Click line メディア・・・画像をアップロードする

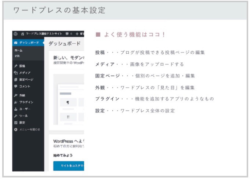click(x=140, y=64)
